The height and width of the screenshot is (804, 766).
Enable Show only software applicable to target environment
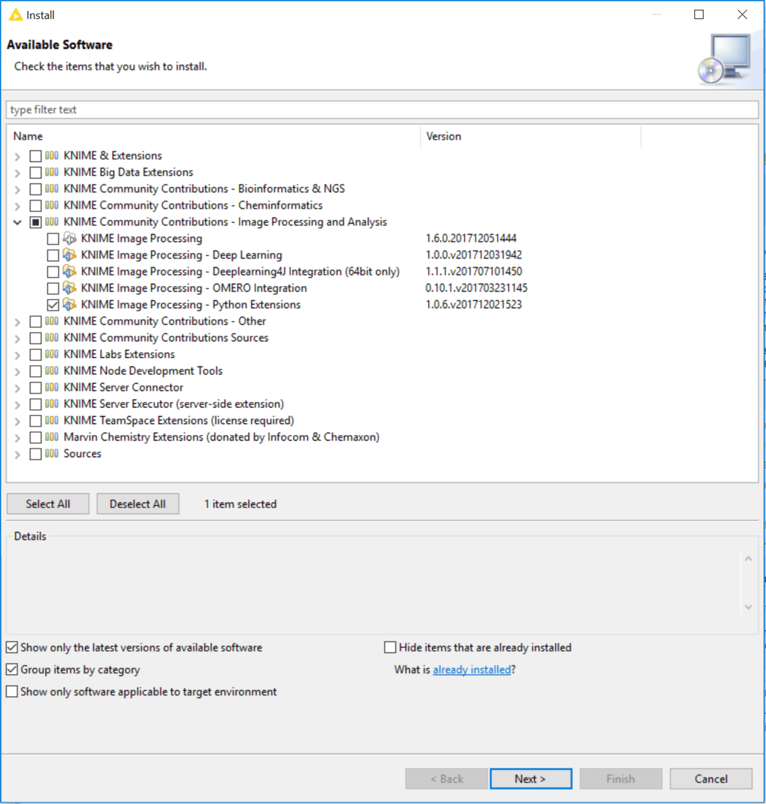[x=12, y=692]
